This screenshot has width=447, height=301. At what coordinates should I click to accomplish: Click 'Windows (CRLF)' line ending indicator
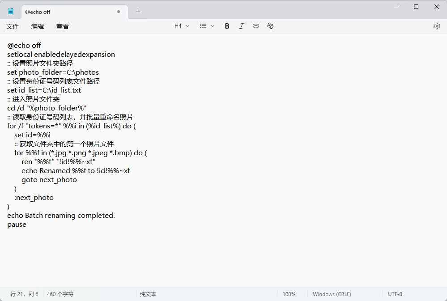coord(332,294)
